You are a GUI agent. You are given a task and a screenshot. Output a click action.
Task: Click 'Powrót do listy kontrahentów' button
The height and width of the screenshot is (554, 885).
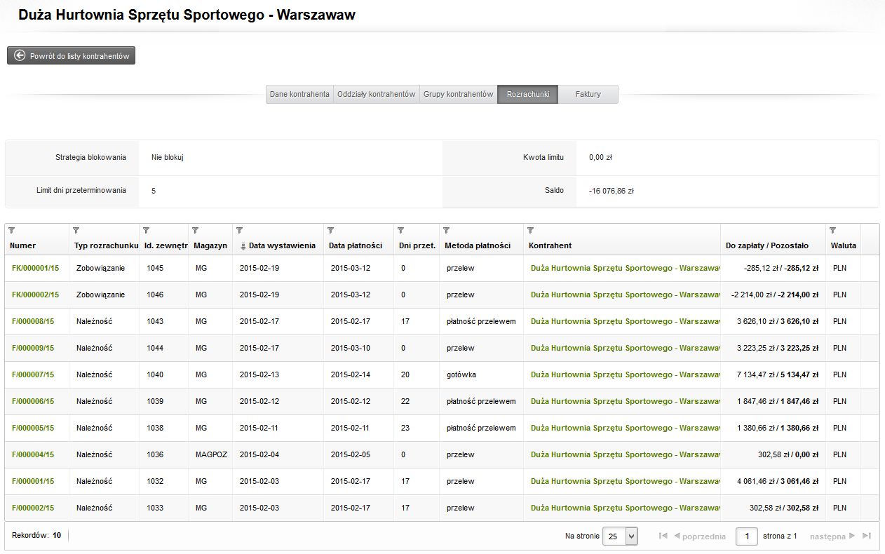click(x=72, y=56)
